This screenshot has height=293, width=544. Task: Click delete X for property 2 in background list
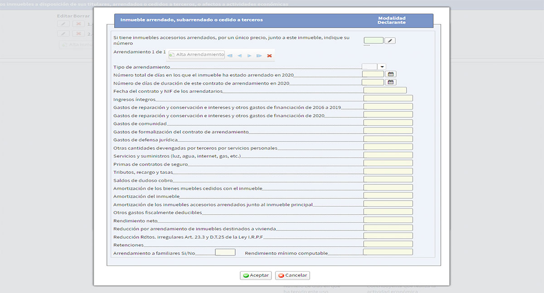[x=78, y=34]
